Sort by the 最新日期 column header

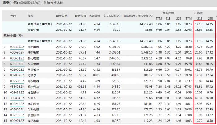[62, 16]
